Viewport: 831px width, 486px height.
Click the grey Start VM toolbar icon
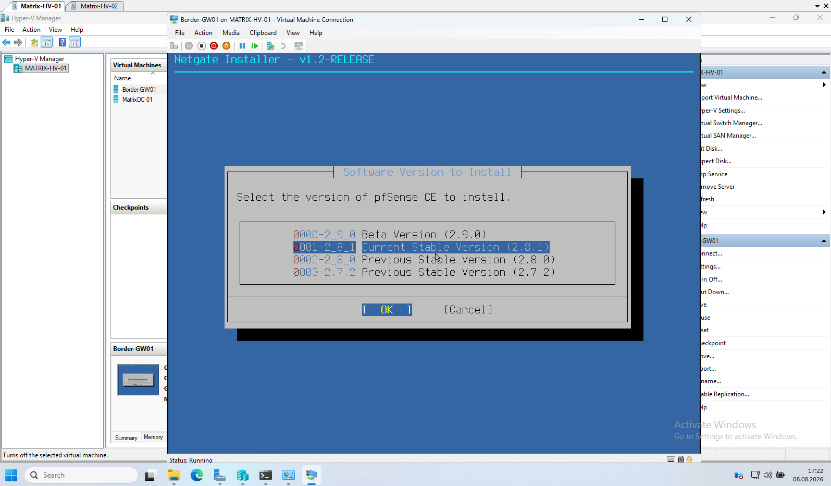pos(189,46)
